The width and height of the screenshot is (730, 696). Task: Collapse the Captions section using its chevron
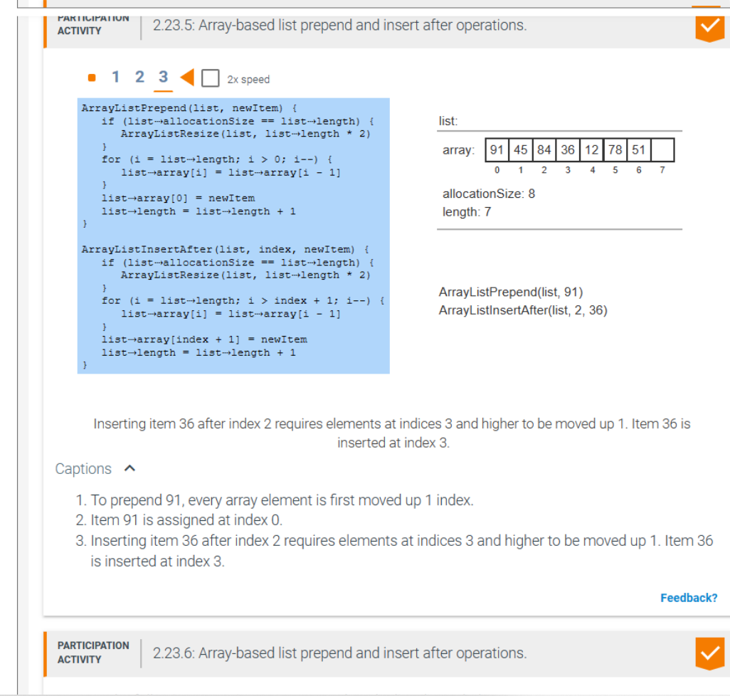click(128, 468)
